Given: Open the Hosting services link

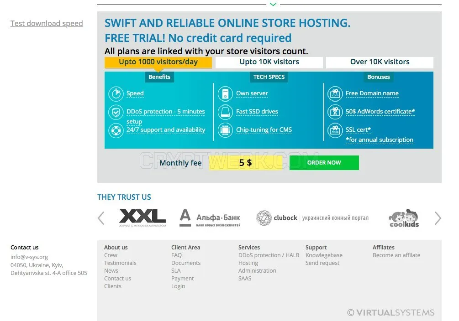Looking at the screenshot, I should tap(248, 263).
